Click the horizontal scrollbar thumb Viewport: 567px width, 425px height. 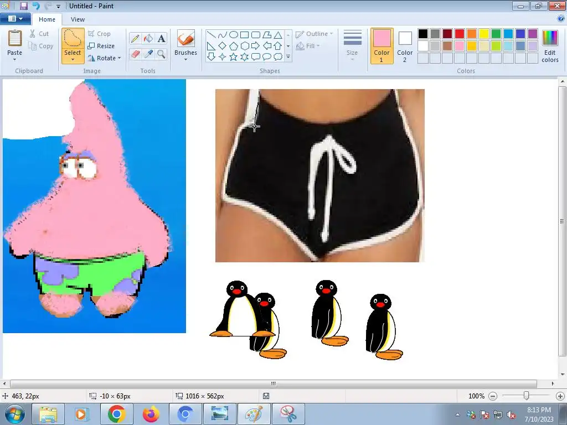point(274,383)
